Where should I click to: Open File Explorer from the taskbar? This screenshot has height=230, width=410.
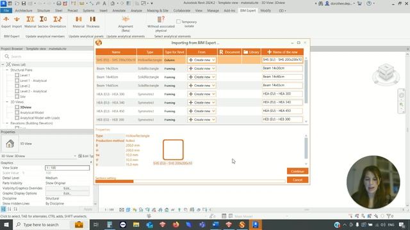pyautogui.click(x=136, y=224)
